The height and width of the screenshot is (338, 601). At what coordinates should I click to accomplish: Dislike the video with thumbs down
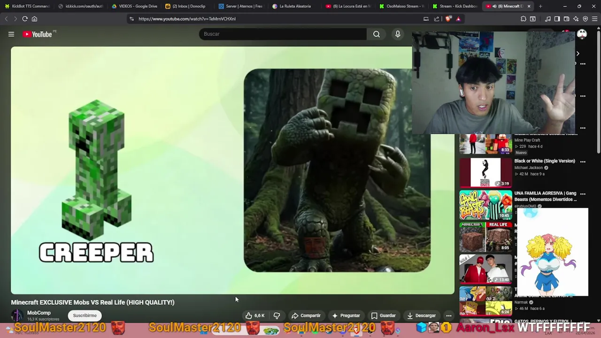click(277, 315)
